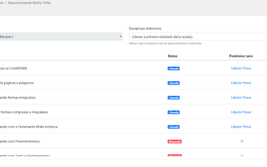Click Liberar Prova for Ferramenta Mídia Artística
The width and height of the screenshot is (267, 167).
click(x=241, y=127)
